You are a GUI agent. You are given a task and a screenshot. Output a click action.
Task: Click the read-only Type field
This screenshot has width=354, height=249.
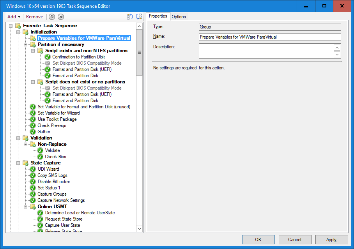(270, 27)
